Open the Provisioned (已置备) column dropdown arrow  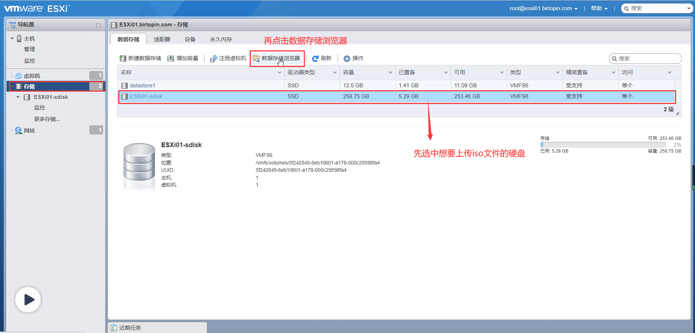446,72
